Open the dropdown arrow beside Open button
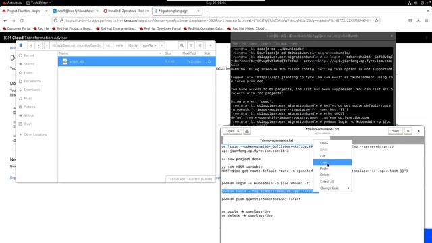432x243 pixels. (x=238, y=131)
